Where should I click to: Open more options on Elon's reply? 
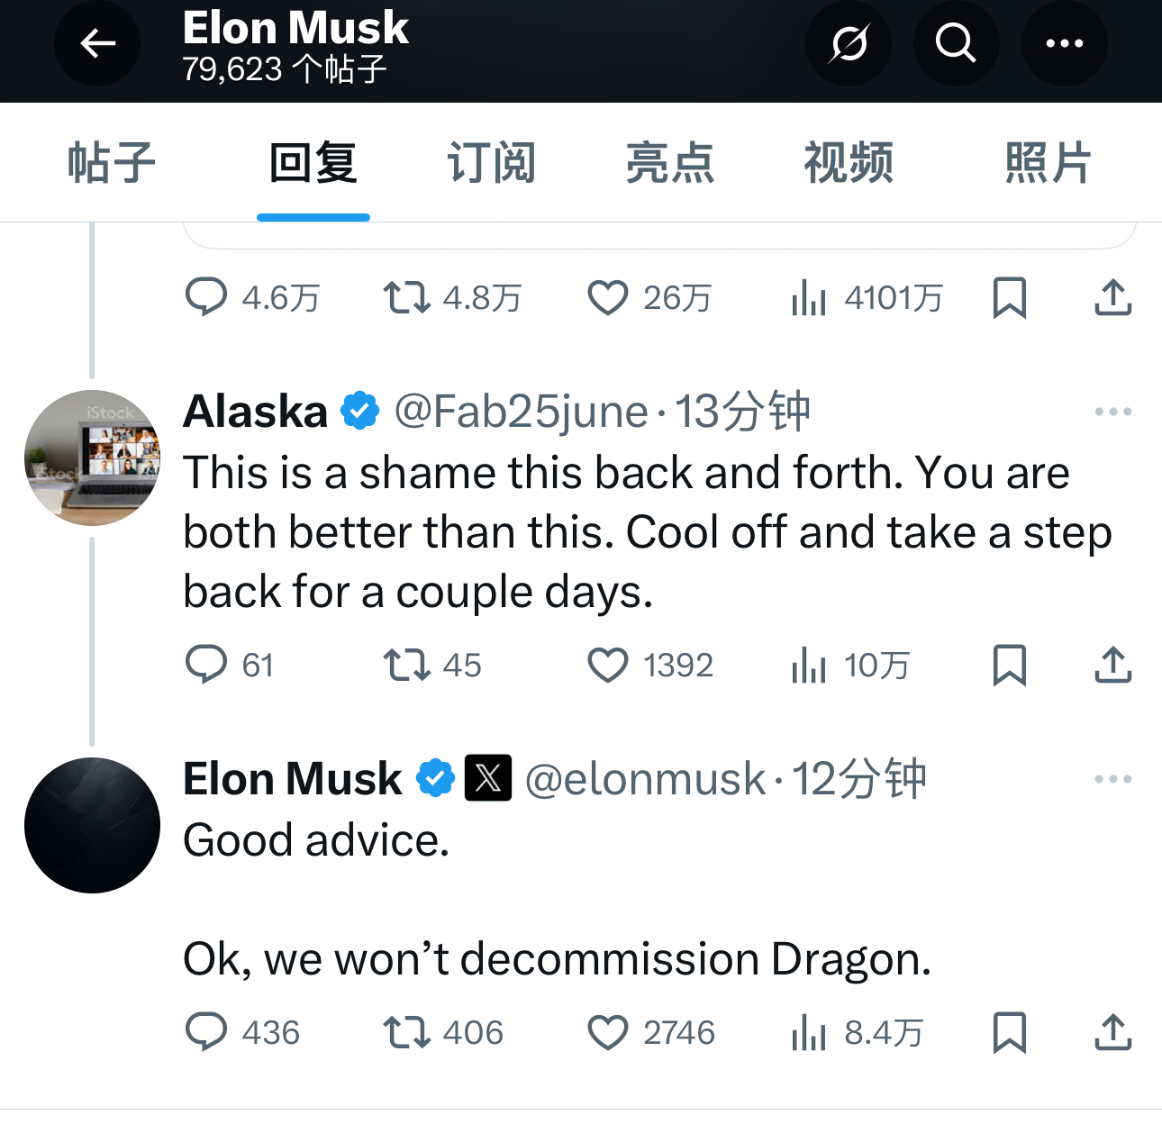tap(1113, 779)
